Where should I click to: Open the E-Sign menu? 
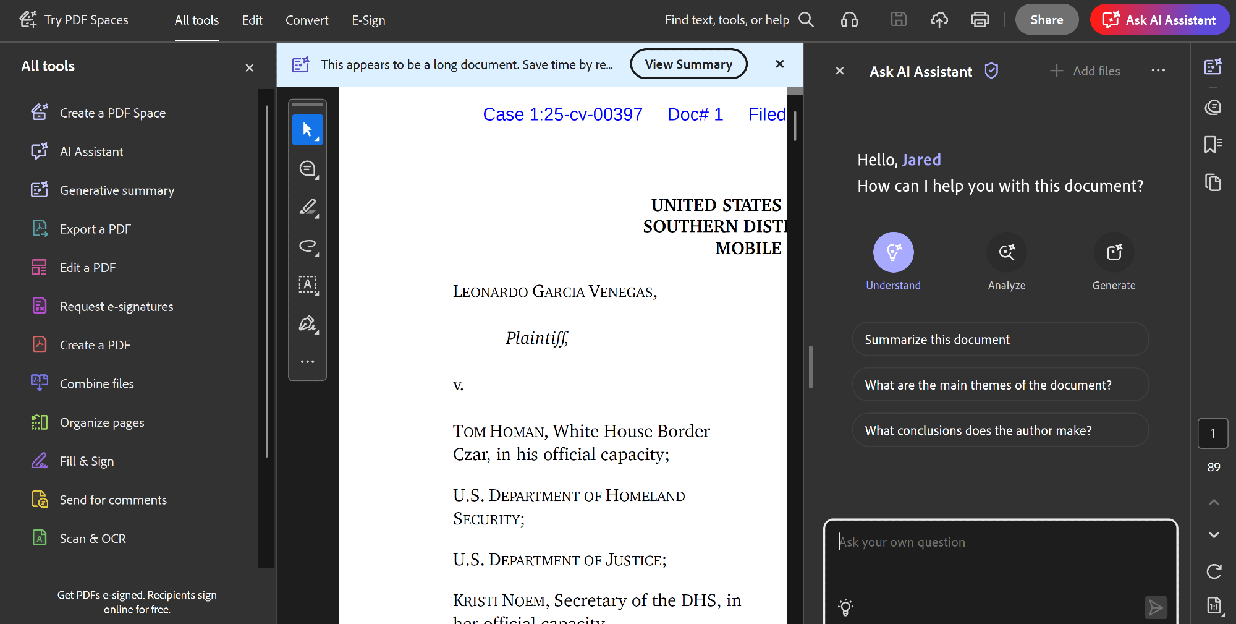[x=368, y=20]
